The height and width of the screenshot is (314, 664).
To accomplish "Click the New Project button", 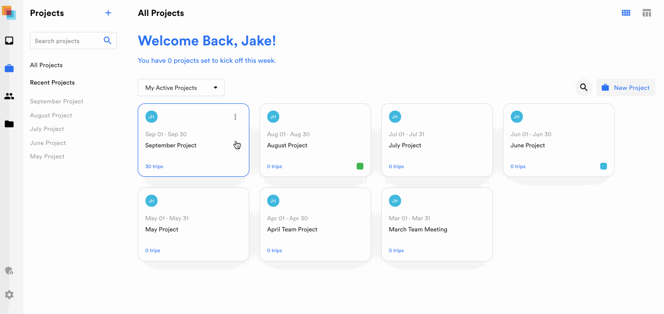I will coord(626,87).
